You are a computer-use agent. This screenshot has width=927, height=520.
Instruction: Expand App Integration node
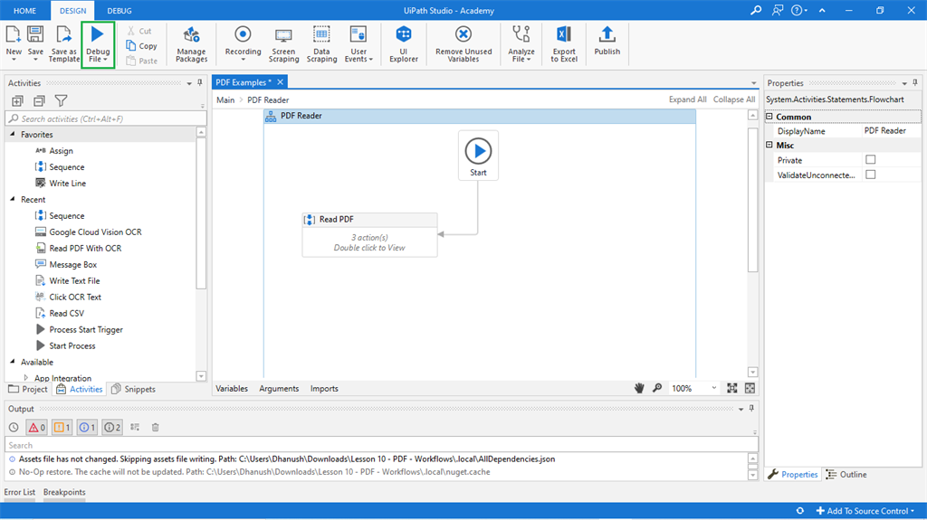pyautogui.click(x=25, y=377)
